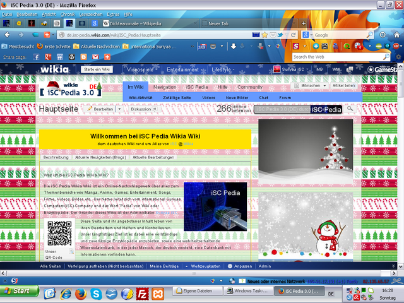Click the home icon in Firefox toolbar
The image size is (404, 303).
(397, 35)
